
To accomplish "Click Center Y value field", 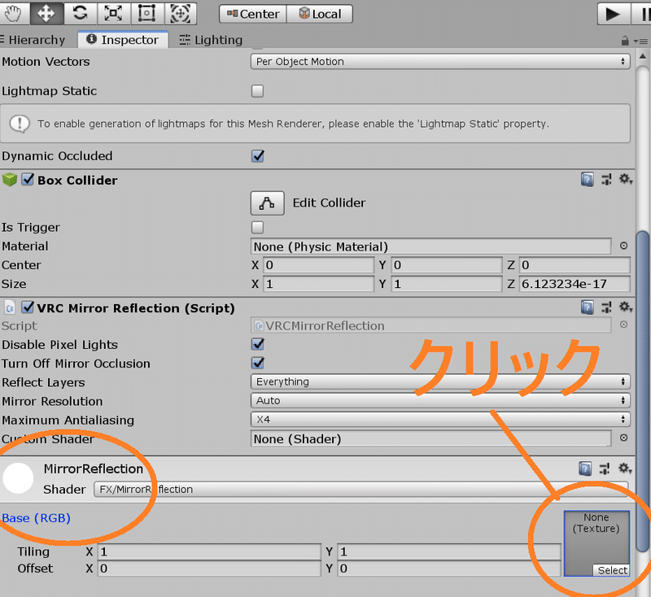I will tap(446, 265).
